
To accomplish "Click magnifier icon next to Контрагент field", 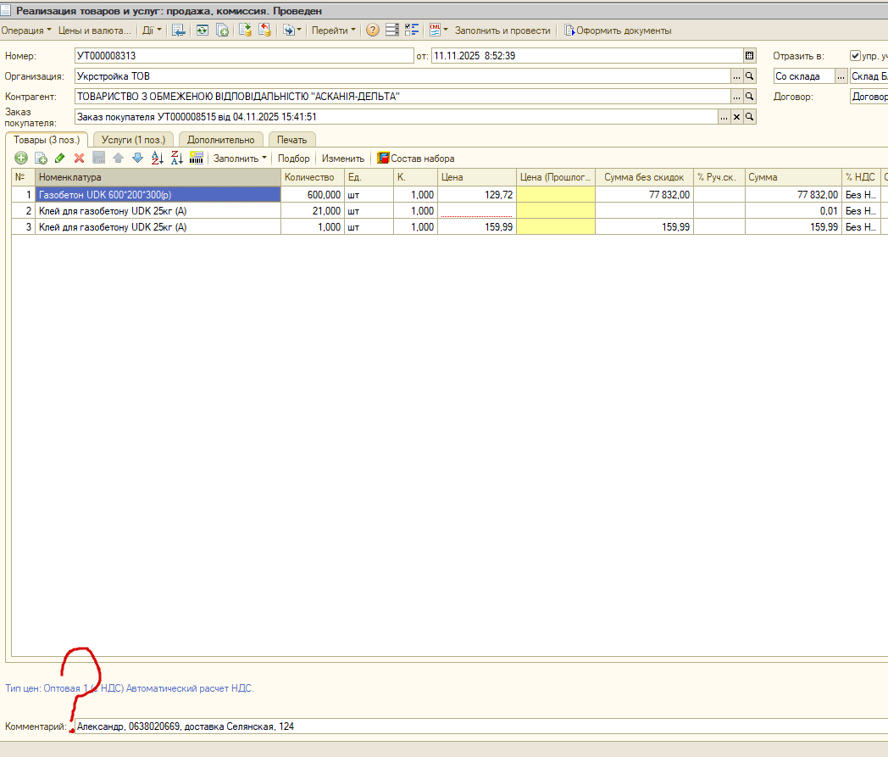I will [x=750, y=97].
